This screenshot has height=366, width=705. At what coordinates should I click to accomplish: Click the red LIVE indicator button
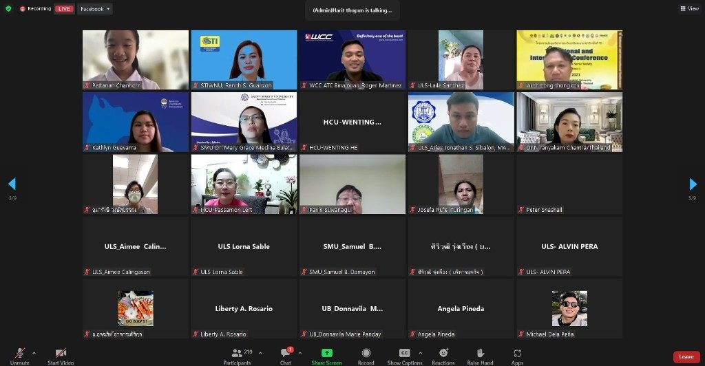(x=64, y=9)
